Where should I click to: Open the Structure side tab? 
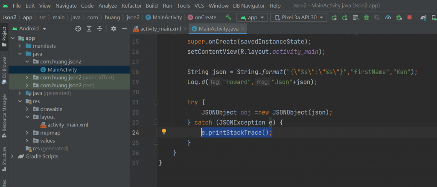4,158
